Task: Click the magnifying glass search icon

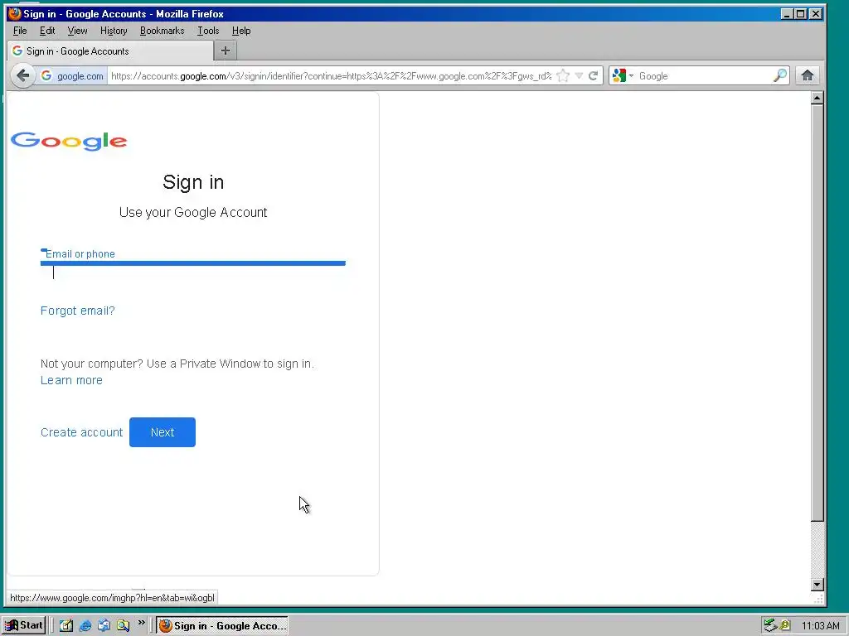Action: click(x=779, y=75)
